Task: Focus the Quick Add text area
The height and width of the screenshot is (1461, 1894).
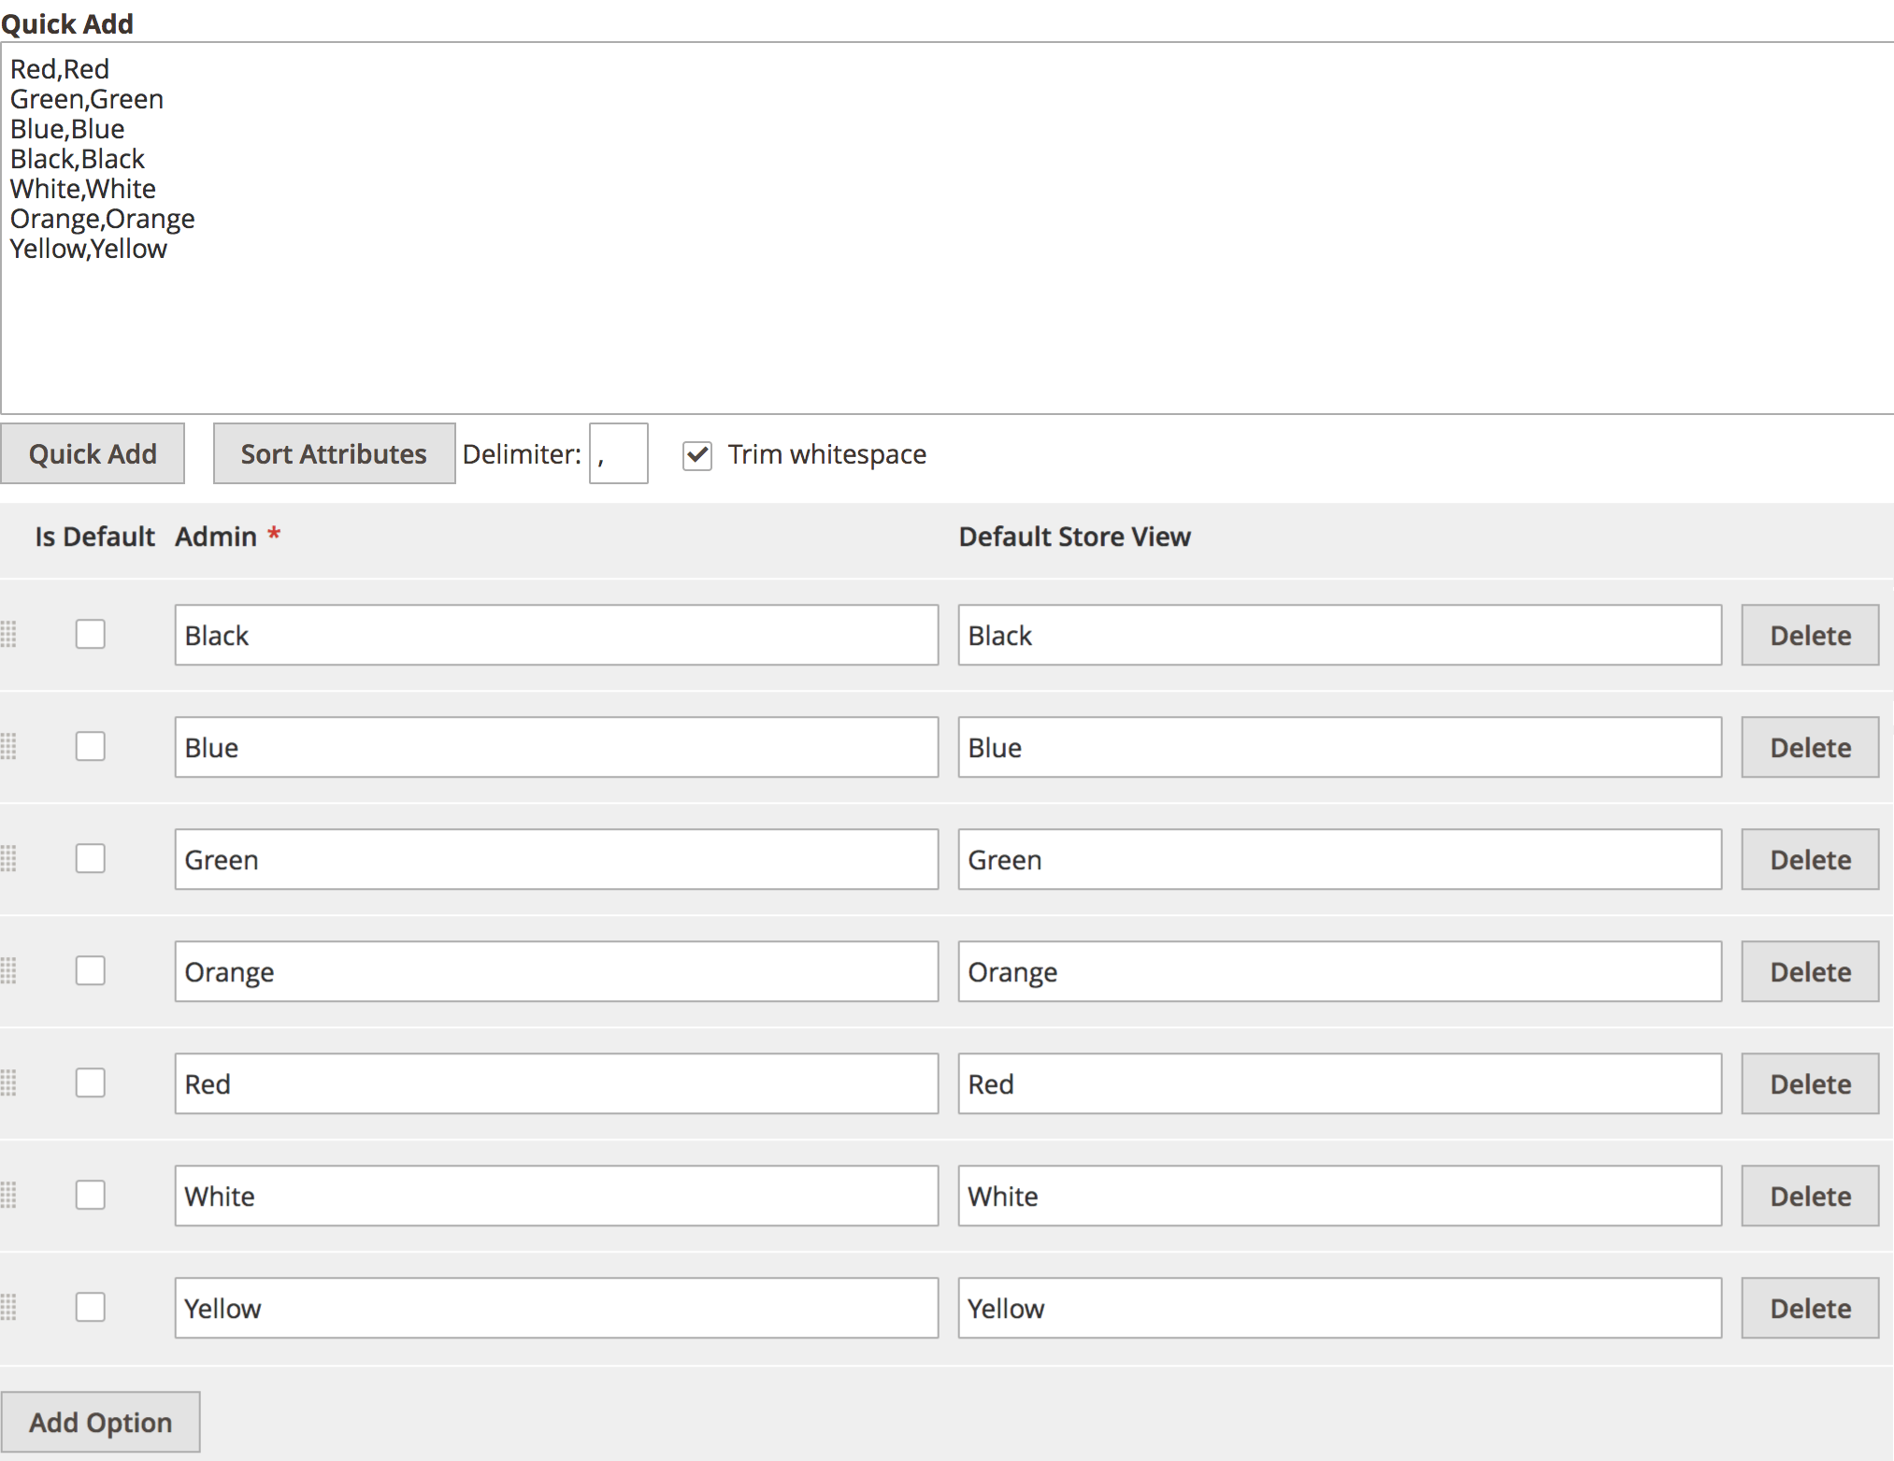Action: click(x=947, y=228)
